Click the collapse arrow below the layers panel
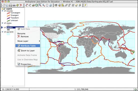The image size is (138, 91). click(13, 86)
